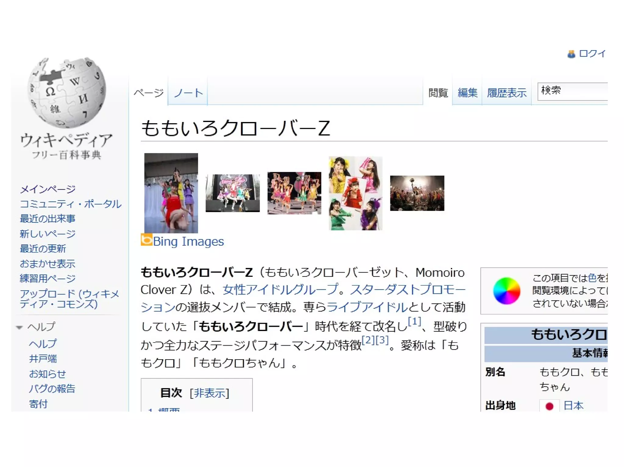The width and height of the screenshot is (624, 467).
Task: Select the 閲覧 tab
Action: point(438,92)
